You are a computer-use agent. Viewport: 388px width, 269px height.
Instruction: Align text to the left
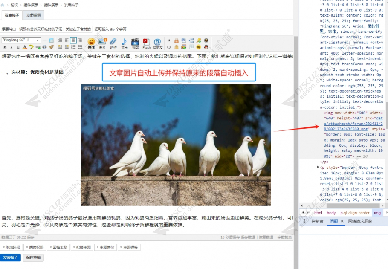67,40
